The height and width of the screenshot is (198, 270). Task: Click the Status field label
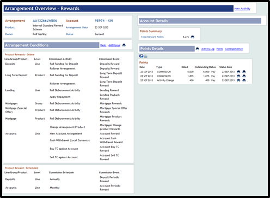click(x=70, y=34)
